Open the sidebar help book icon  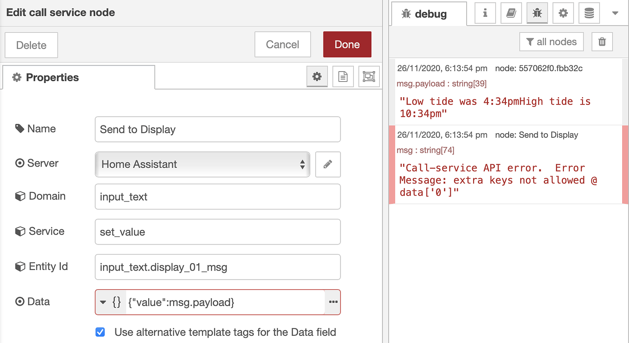coord(511,13)
